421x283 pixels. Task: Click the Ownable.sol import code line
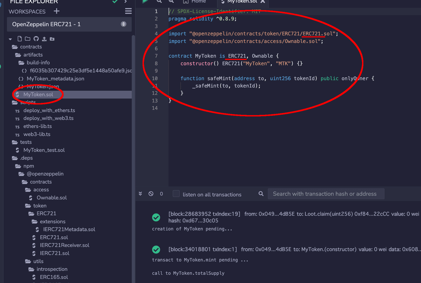pos(246,41)
